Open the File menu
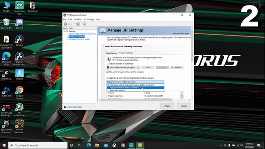This screenshot has height=149, width=265. coord(65,19)
